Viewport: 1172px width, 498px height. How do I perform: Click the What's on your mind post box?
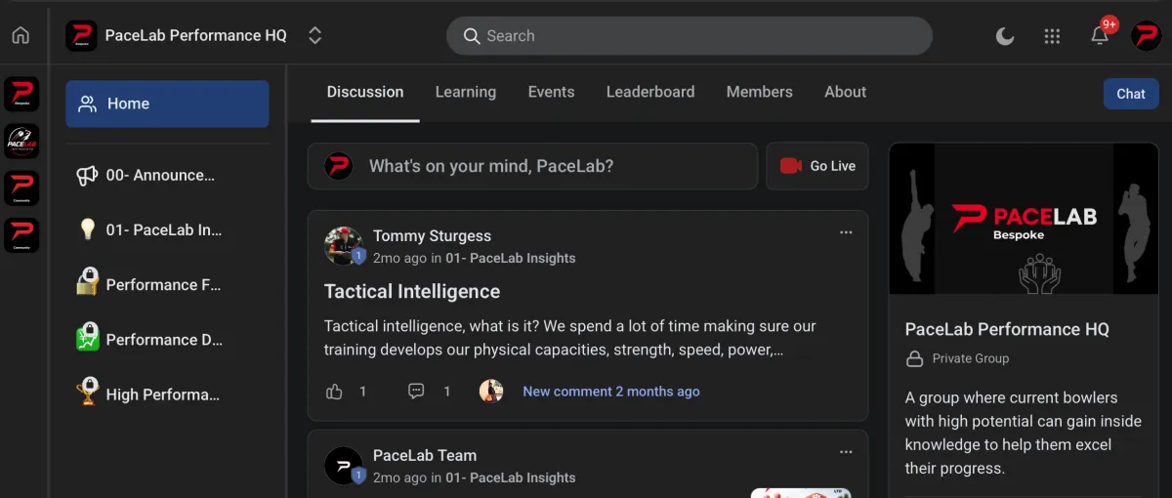pos(532,166)
